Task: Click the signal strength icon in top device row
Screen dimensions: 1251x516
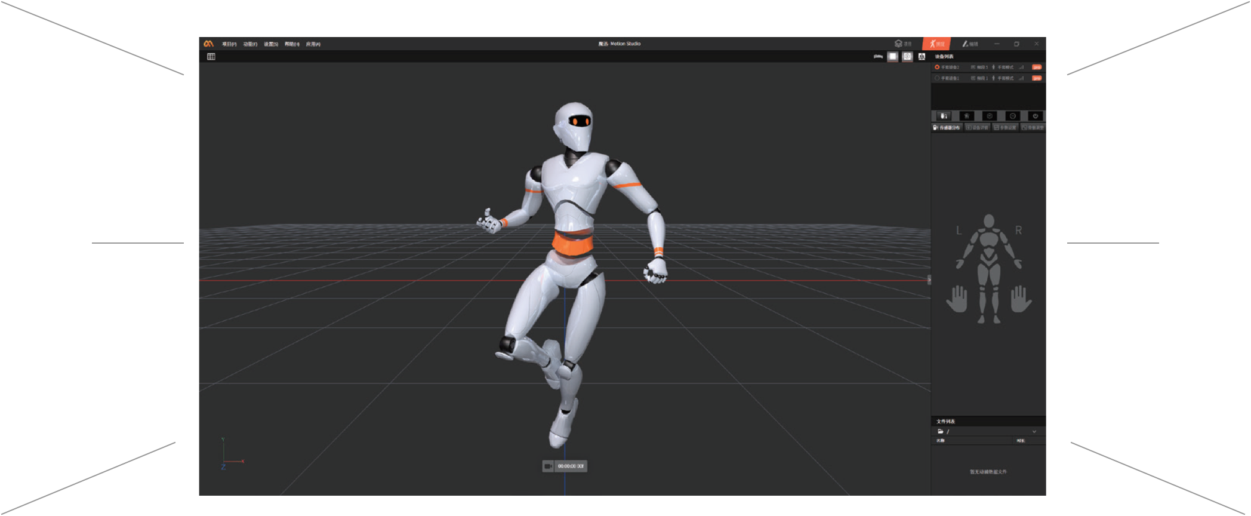Action: pos(1022,67)
